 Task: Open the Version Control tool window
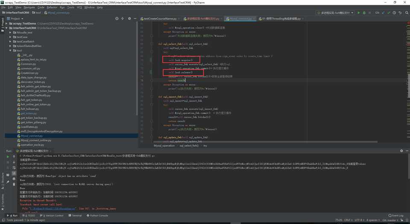point(52,215)
